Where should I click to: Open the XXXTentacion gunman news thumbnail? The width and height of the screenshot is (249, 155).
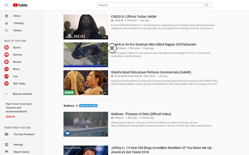[86, 55]
